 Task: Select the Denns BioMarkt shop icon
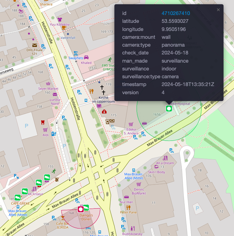[139, 184]
